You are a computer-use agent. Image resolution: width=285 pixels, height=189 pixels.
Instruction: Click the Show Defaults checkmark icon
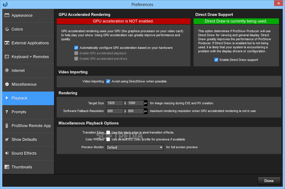pyautogui.click(x=7, y=139)
